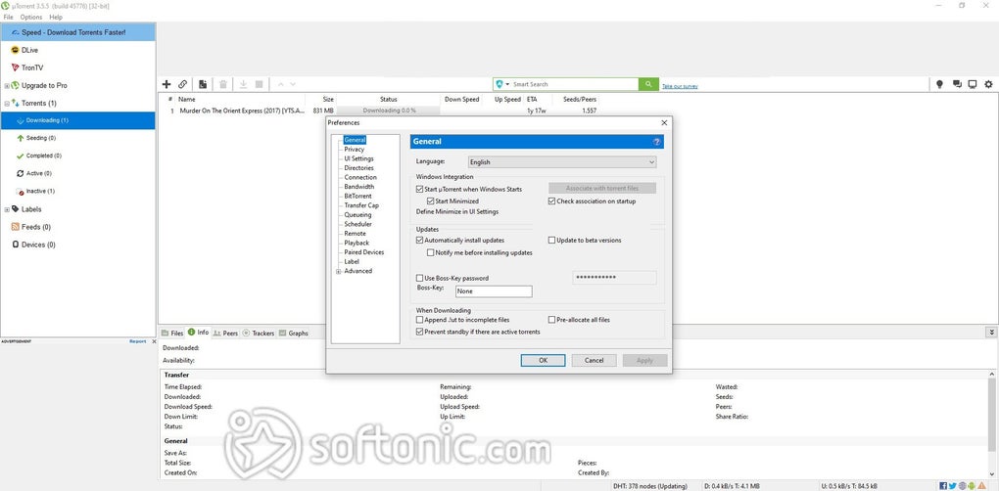Check Notify me before installing updates
The image size is (999, 491).
(430, 252)
